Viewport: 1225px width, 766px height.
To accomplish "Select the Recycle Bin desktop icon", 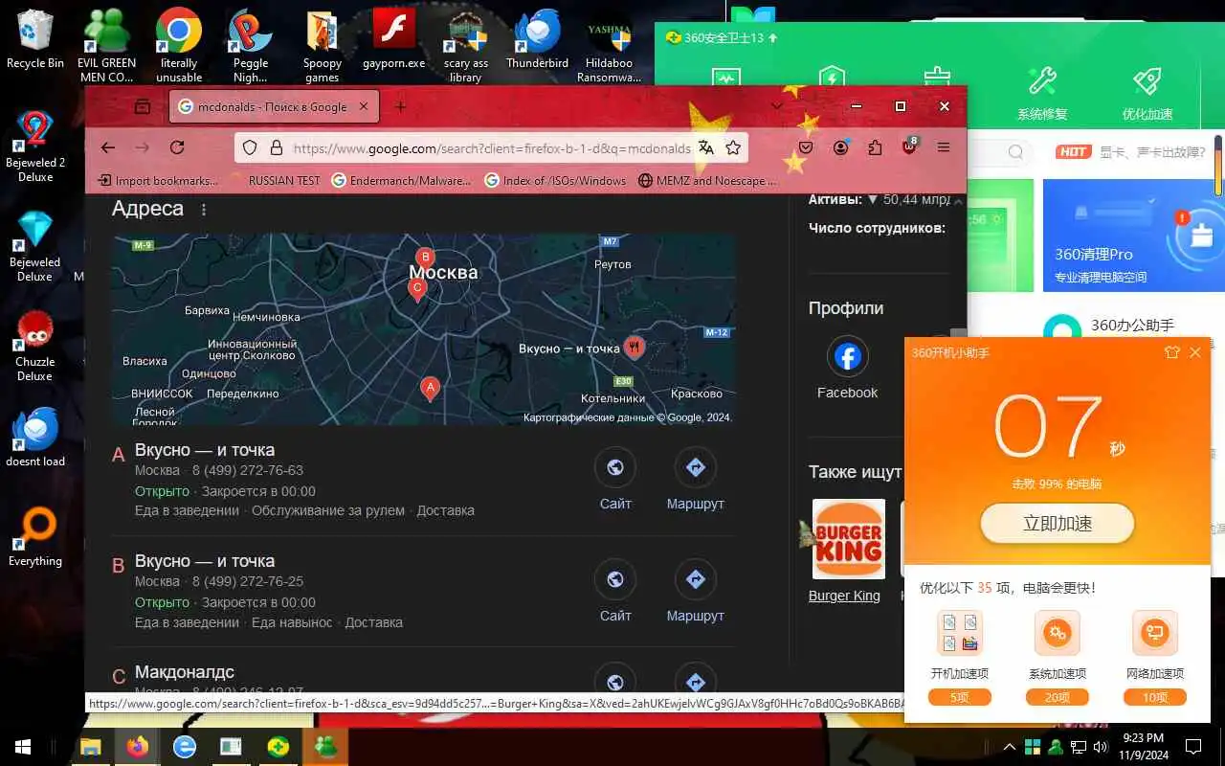I will pyautogui.click(x=35, y=39).
